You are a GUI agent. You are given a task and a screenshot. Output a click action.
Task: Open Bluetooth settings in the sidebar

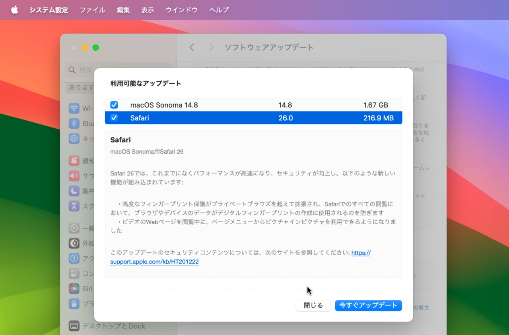(74, 123)
